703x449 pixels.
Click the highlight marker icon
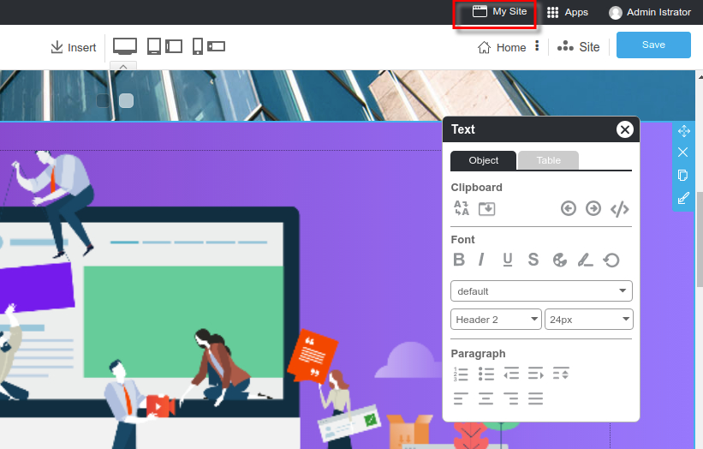(585, 260)
